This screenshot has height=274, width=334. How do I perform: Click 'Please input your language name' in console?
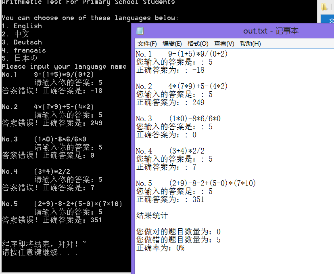(x=64, y=67)
